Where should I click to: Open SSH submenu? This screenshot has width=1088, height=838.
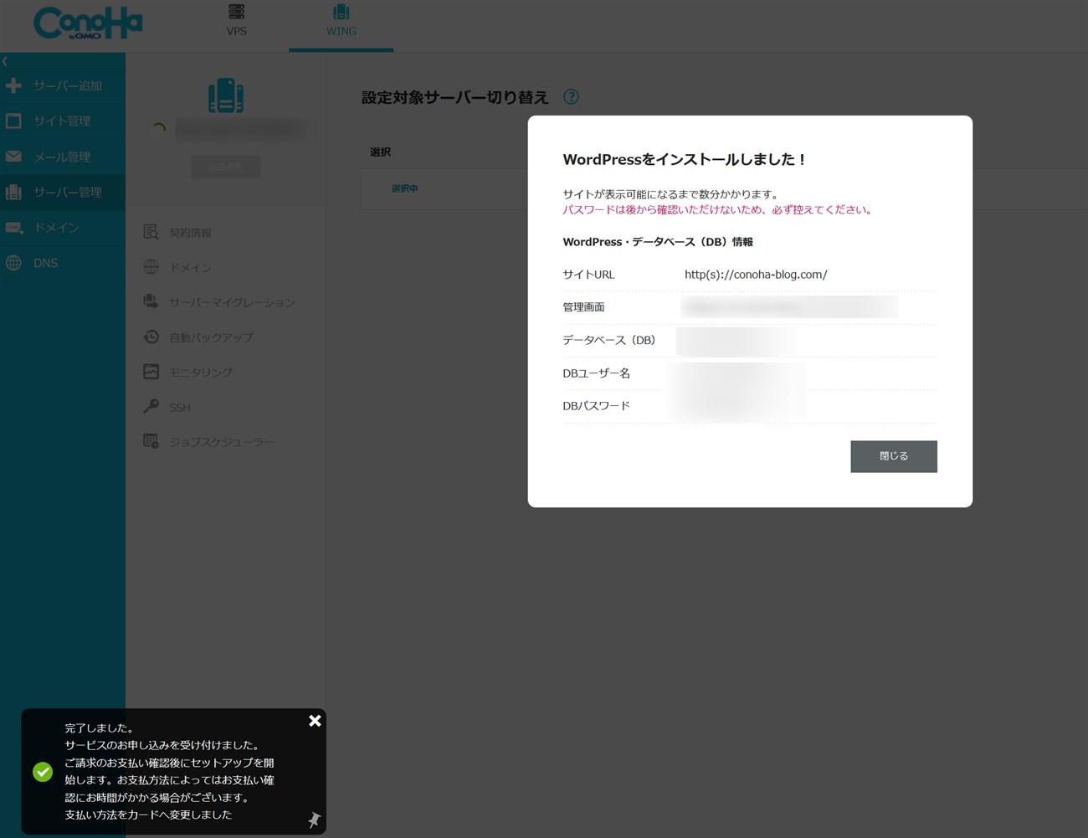click(x=179, y=408)
